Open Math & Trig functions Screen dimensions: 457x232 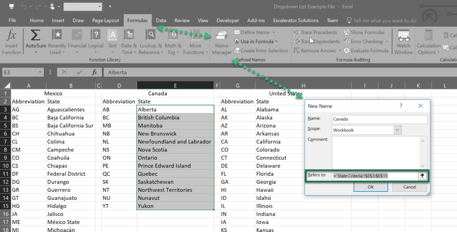(x=173, y=42)
